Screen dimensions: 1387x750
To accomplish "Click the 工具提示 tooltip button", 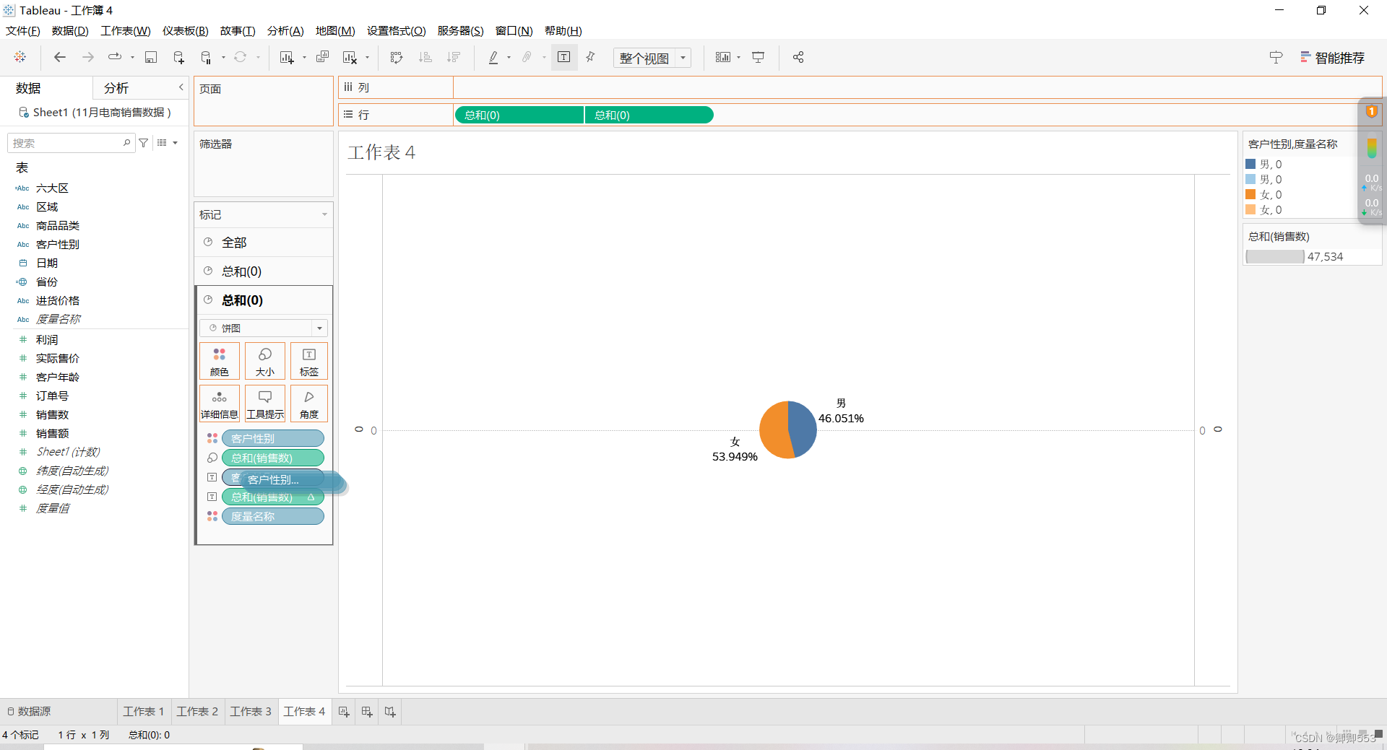I will coord(265,404).
